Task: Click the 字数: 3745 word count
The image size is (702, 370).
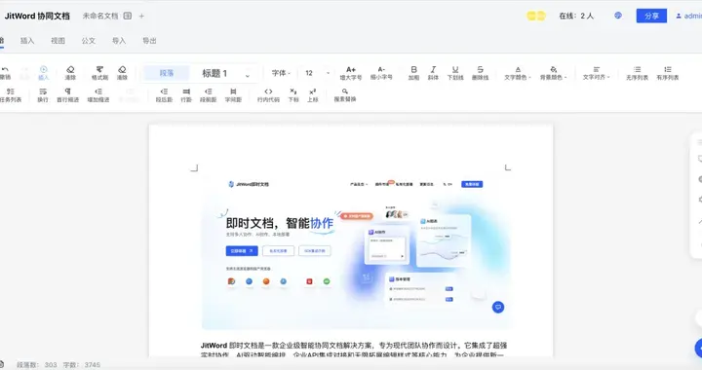Action: [x=82, y=364]
